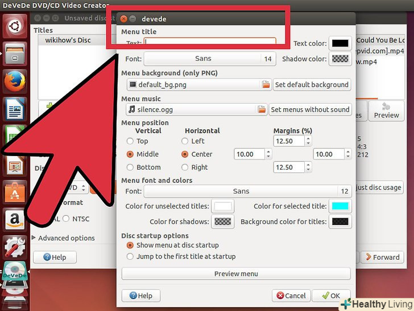Click Set default background button

(x=312, y=85)
